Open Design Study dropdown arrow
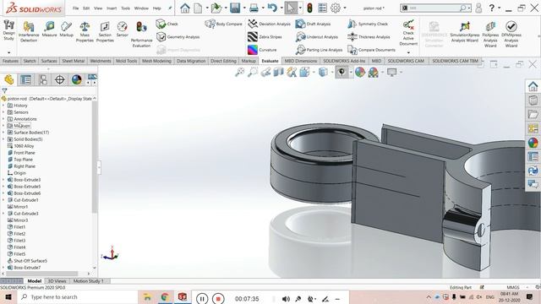Screen dimensions: 541x304 click(8, 52)
